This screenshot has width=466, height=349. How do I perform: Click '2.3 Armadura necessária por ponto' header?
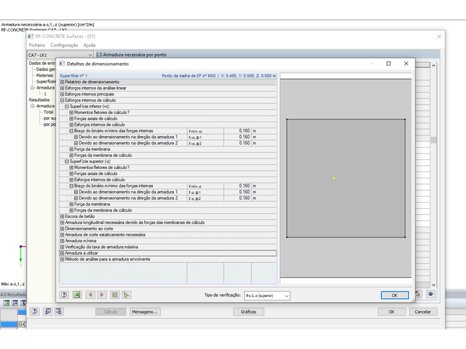tap(131, 54)
